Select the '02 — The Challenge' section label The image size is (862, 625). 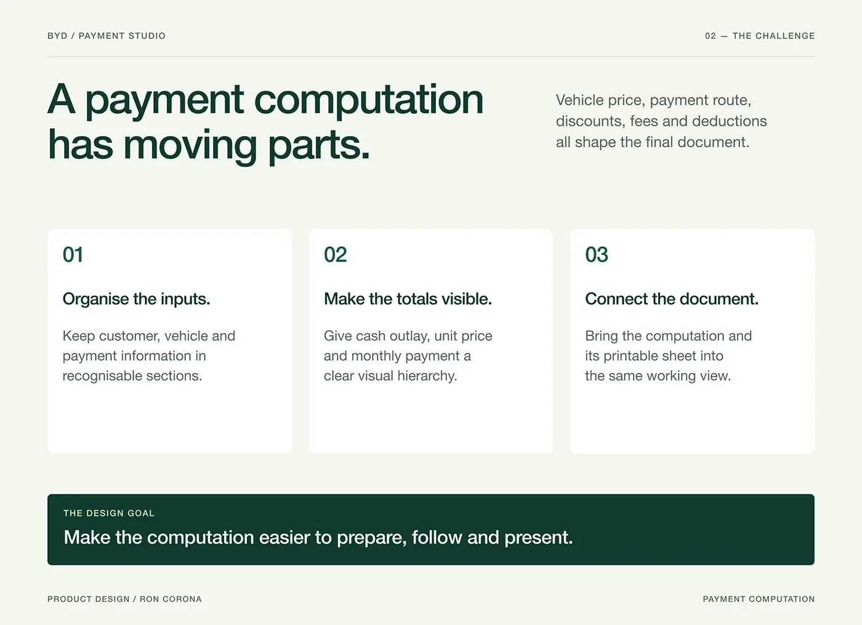760,36
